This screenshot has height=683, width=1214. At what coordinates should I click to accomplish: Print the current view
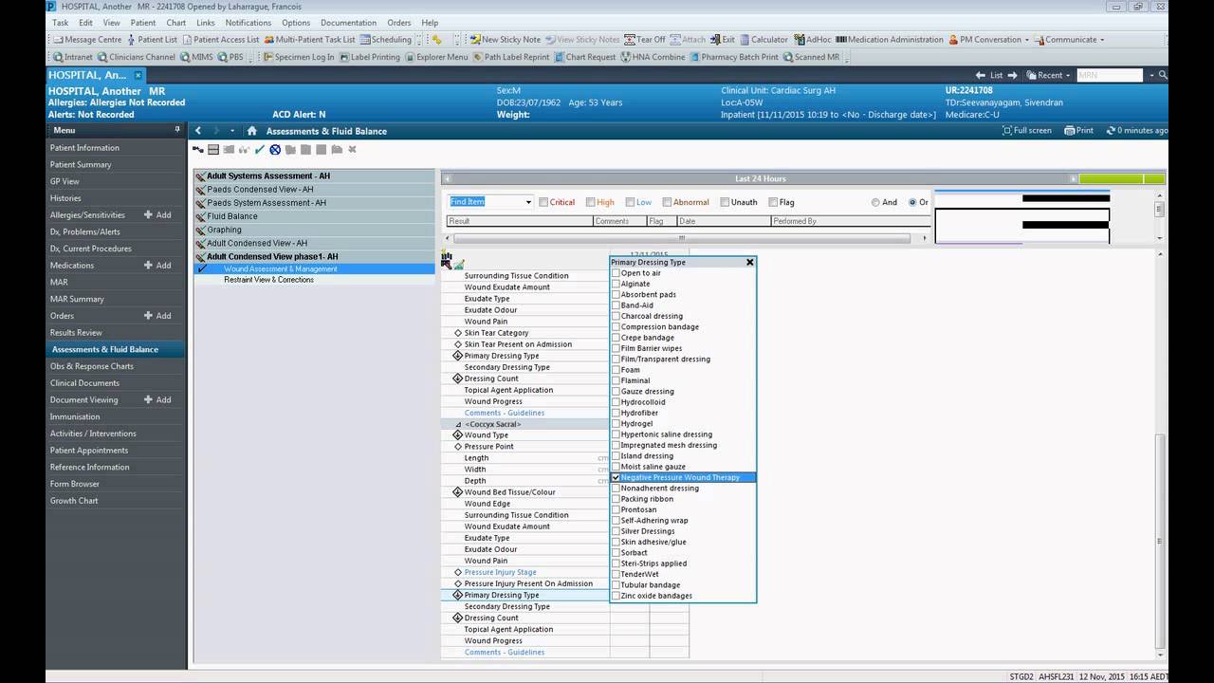click(x=1079, y=131)
